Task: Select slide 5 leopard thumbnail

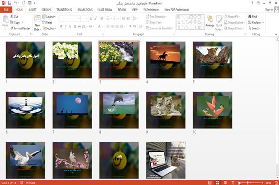Action: tap(213, 60)
